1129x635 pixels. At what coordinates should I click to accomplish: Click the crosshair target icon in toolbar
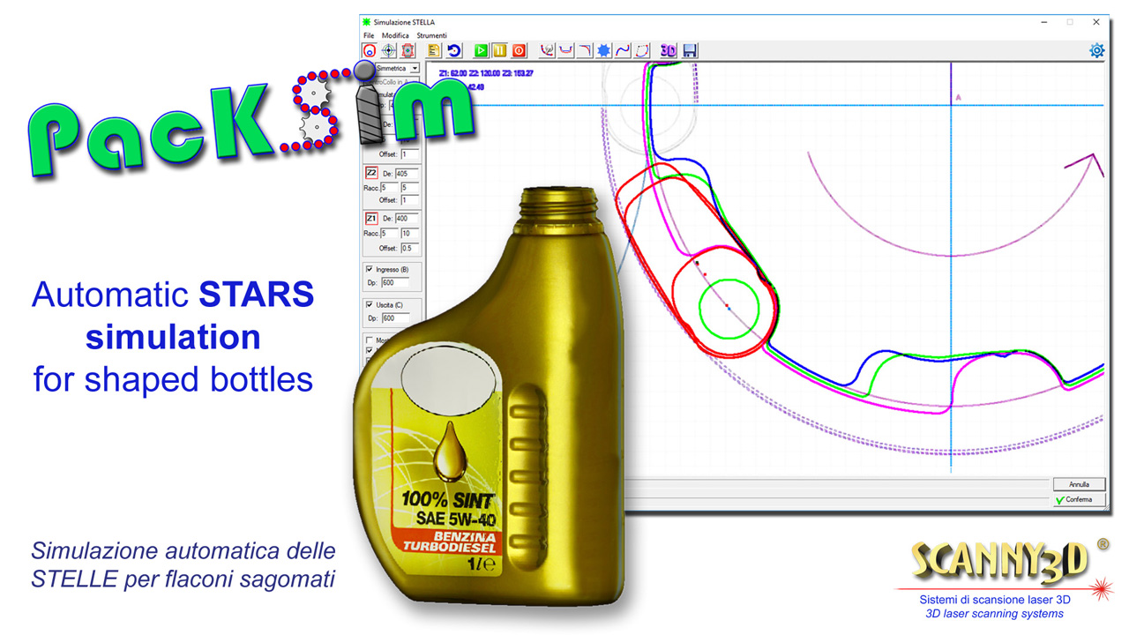pos(389,51)
